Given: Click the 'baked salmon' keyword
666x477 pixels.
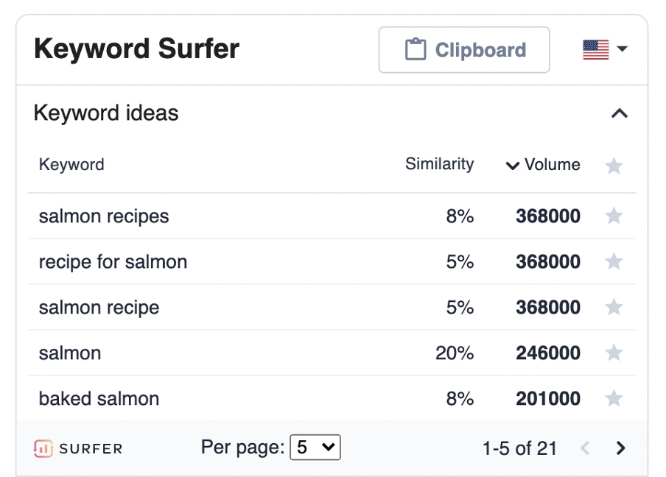Looking at the screenshot, I should click(x=99, y=398).
